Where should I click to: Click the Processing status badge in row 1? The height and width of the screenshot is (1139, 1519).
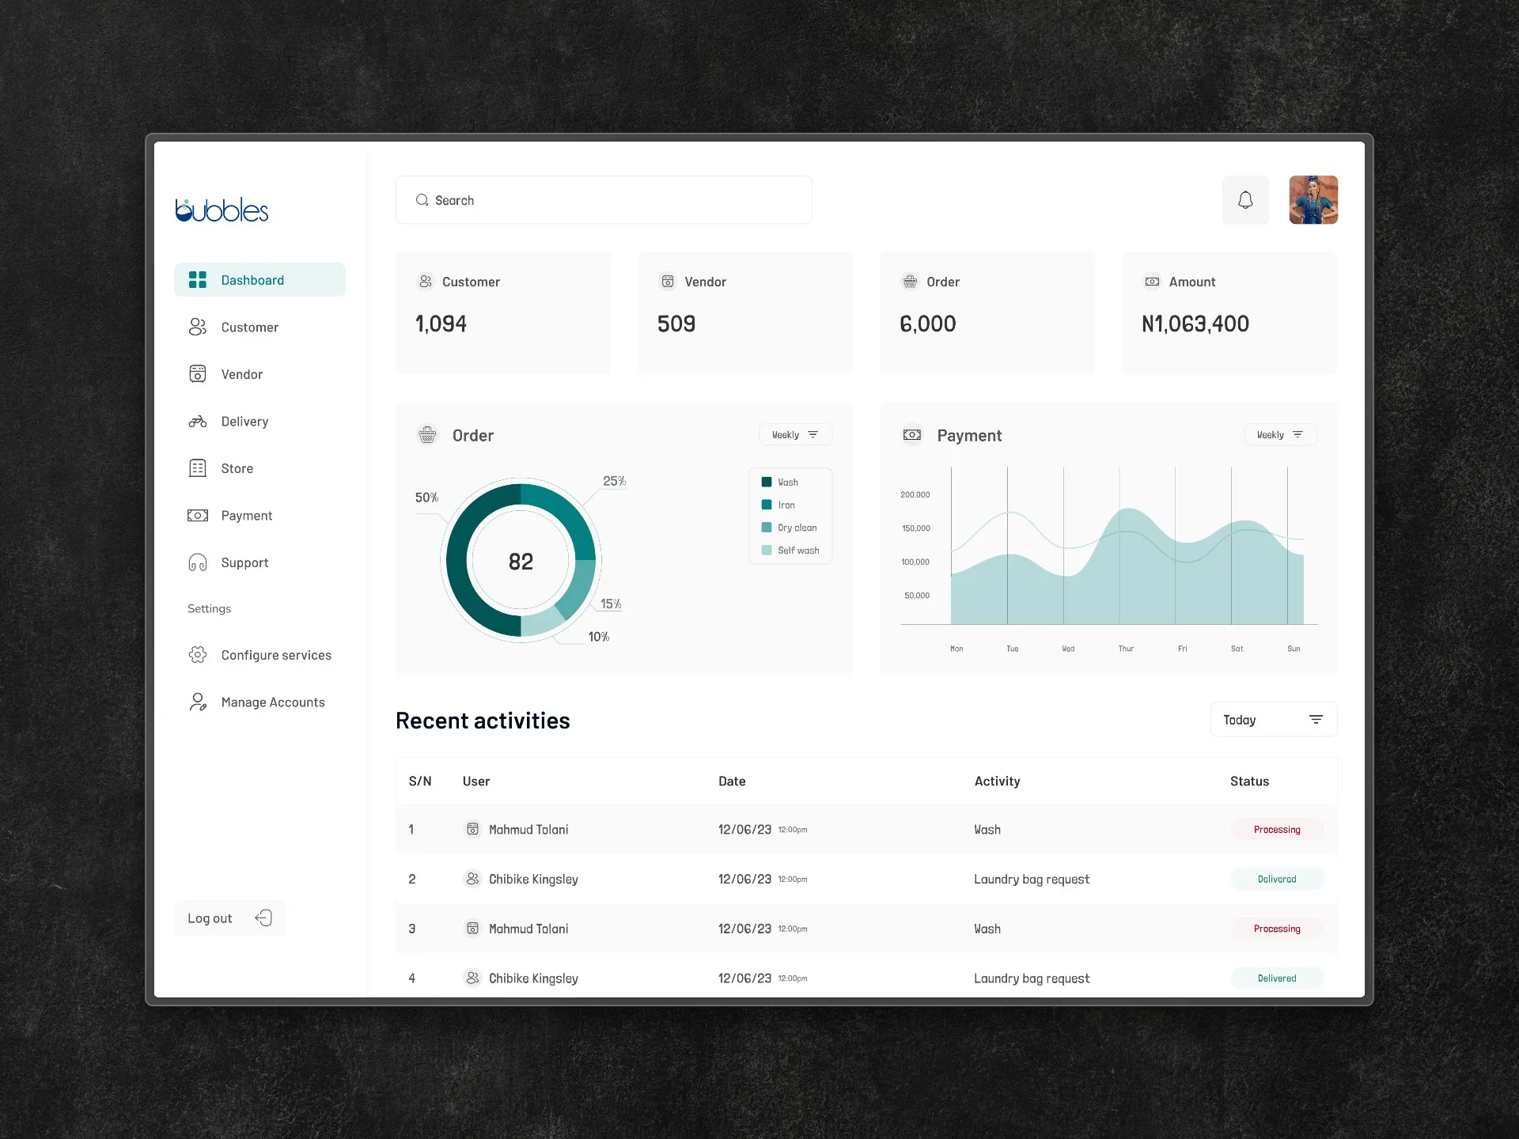pos(1277,830)
